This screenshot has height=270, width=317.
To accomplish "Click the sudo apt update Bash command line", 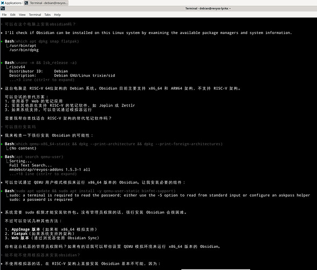I will 90,191.
